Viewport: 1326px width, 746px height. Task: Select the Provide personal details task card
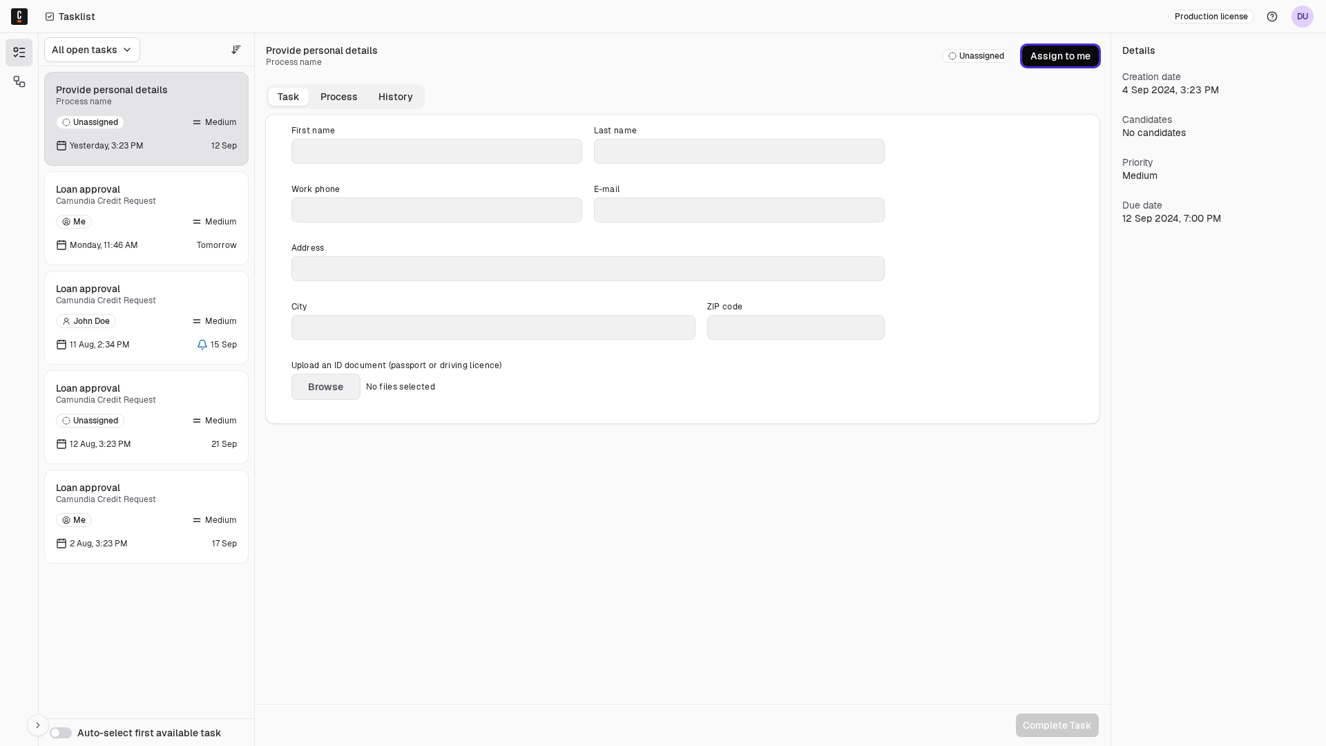(x=146, y=119)
